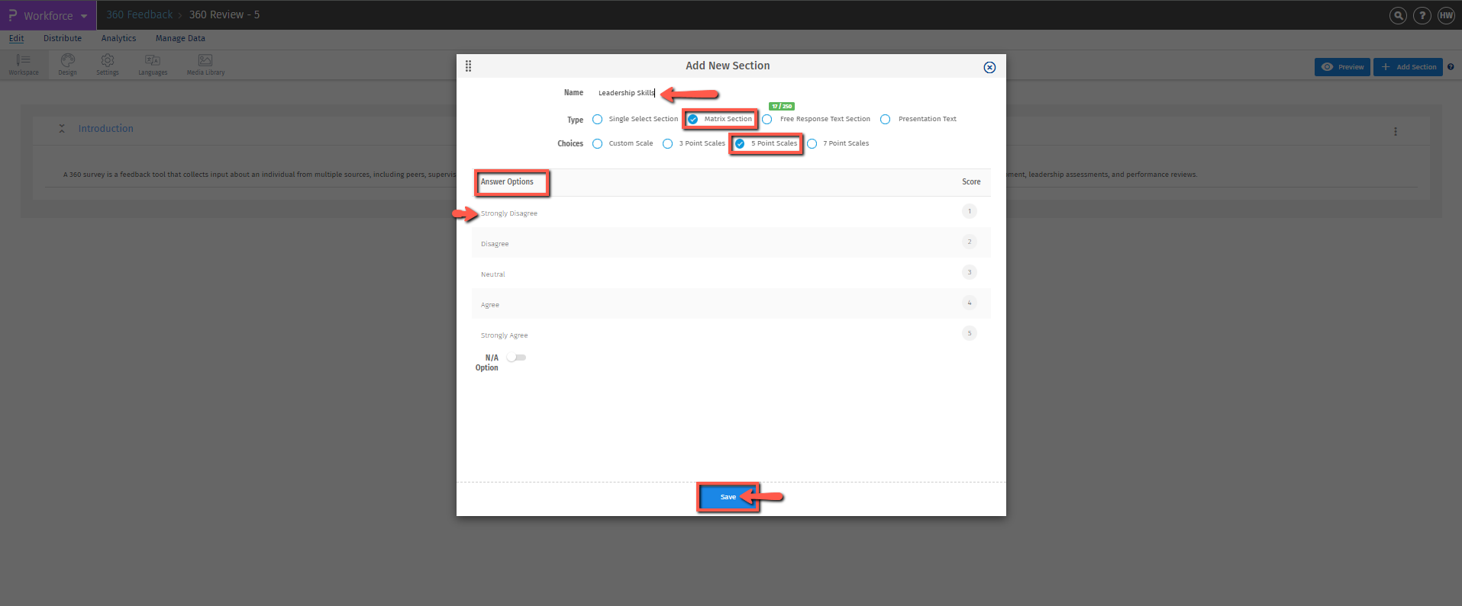Edit the Agree answer option
This screenshot has width=1462, height=606.
[x=490, y=305]
